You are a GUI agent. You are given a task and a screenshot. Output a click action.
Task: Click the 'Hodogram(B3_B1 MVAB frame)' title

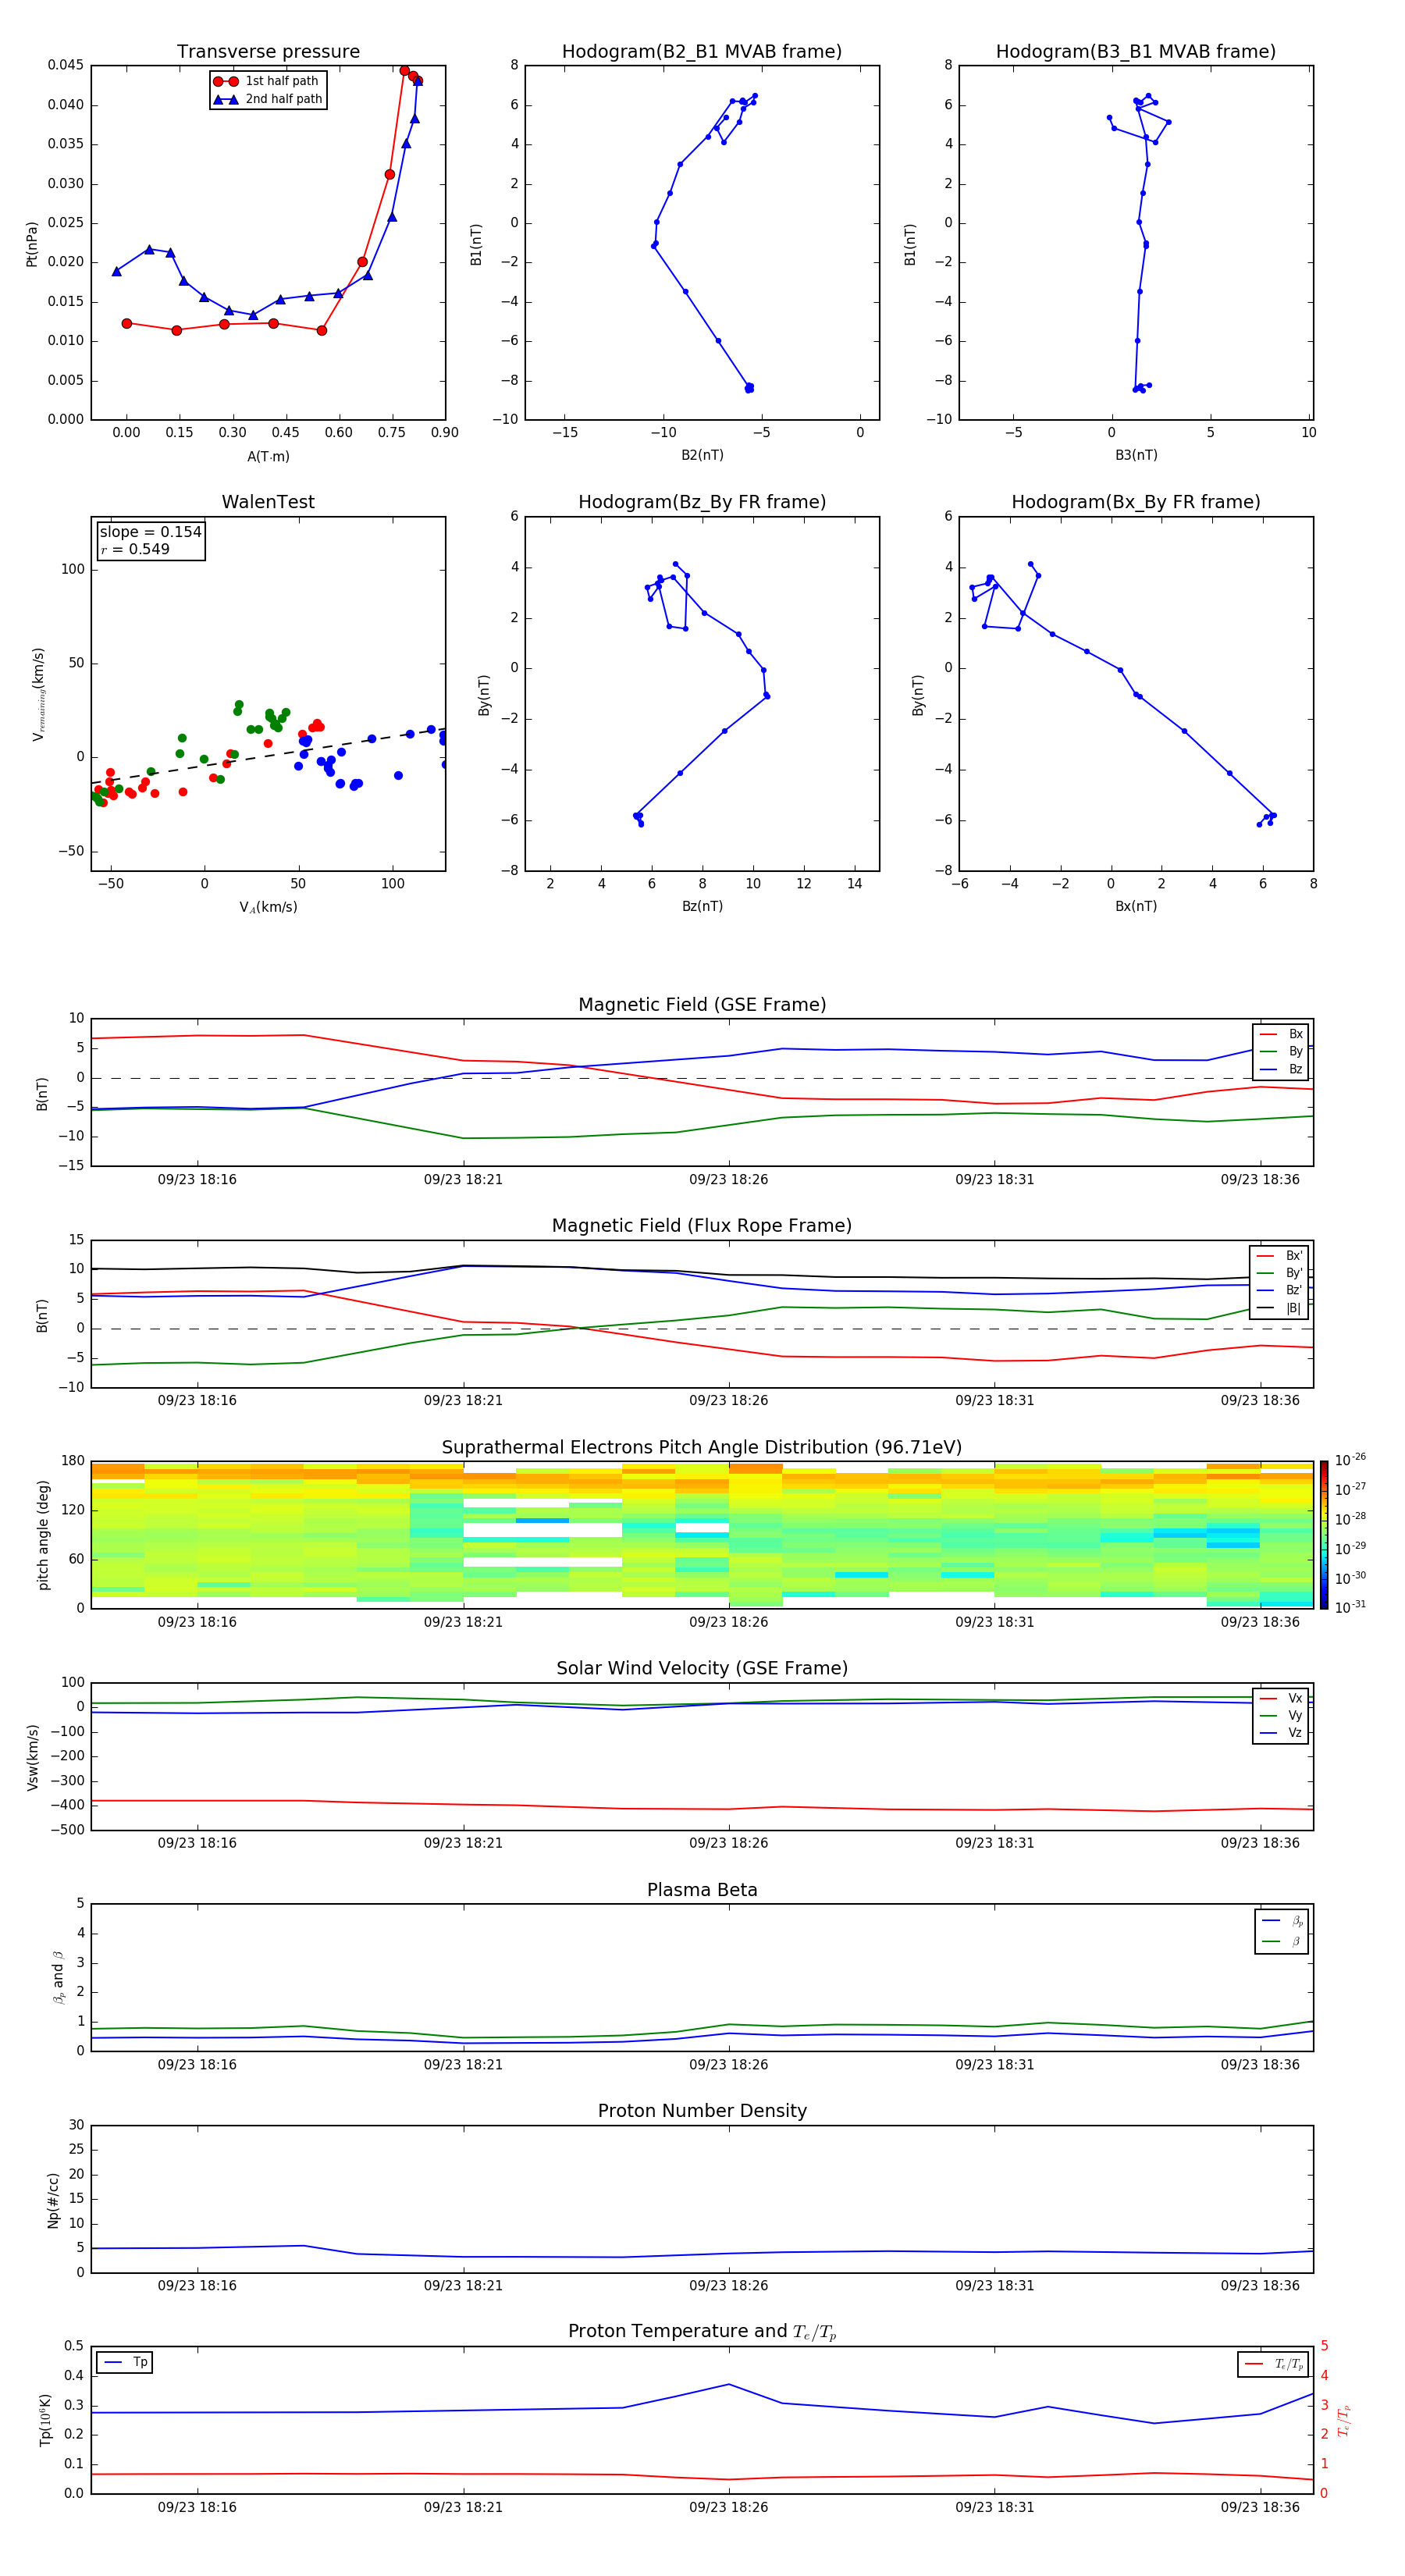pyautogui.click(x=1136, y=51)
